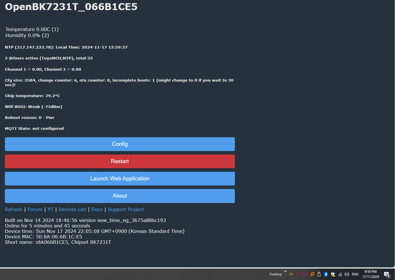Expand the Desktop toolbar chevron
This screenshot has width=395, height=280.
285,271
